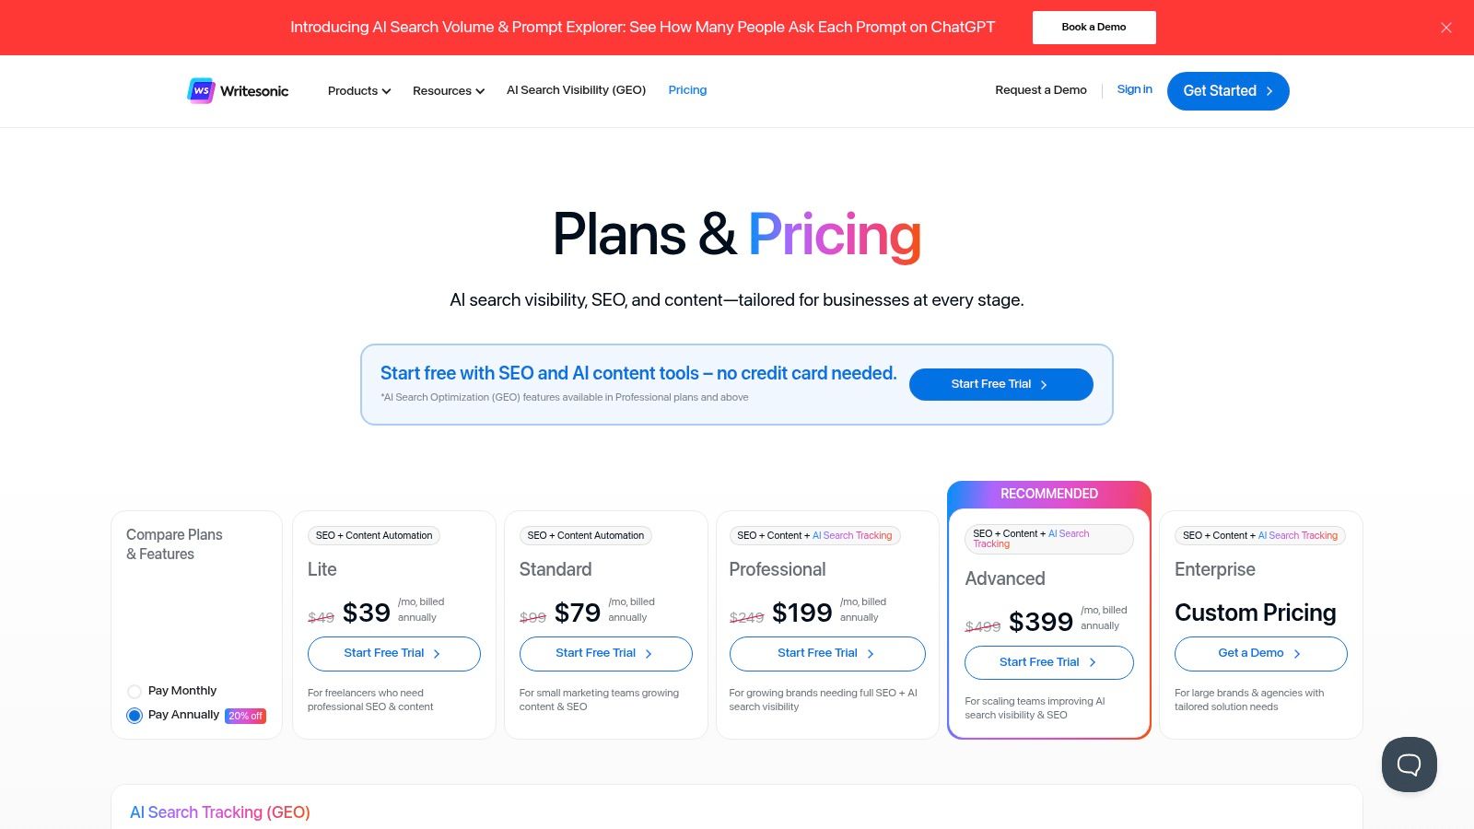Open the chat support widget
Screen dimensions: 1474x829
click(1409, 765)
